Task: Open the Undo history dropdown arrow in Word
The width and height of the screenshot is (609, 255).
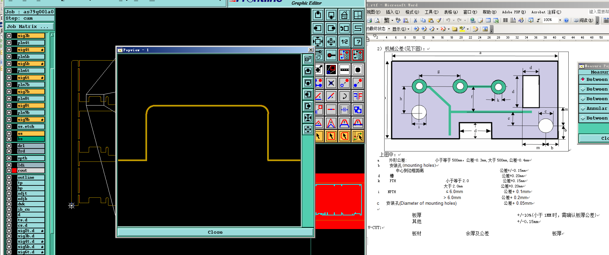Action: coord(454,20)
